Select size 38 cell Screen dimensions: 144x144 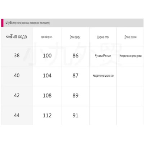[17, 55]
